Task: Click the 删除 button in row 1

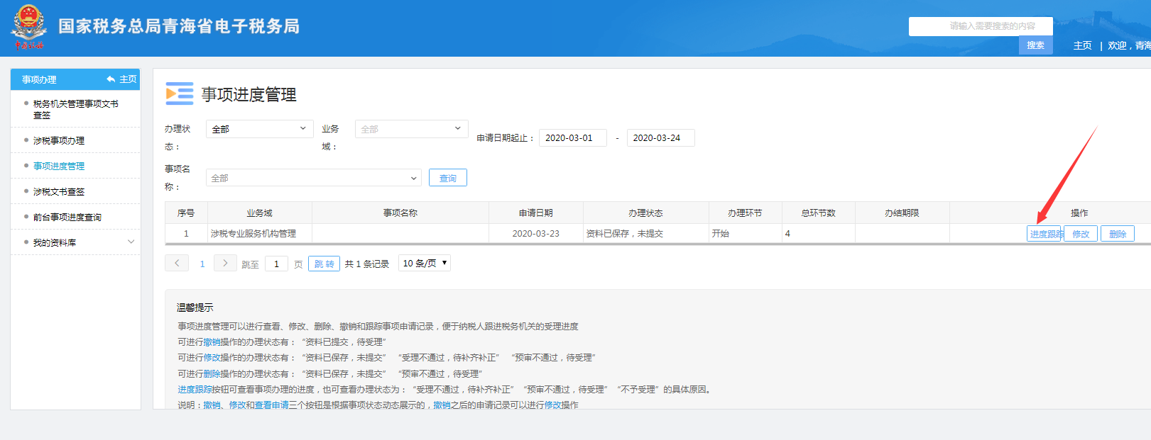Action: coord(1118,234)
